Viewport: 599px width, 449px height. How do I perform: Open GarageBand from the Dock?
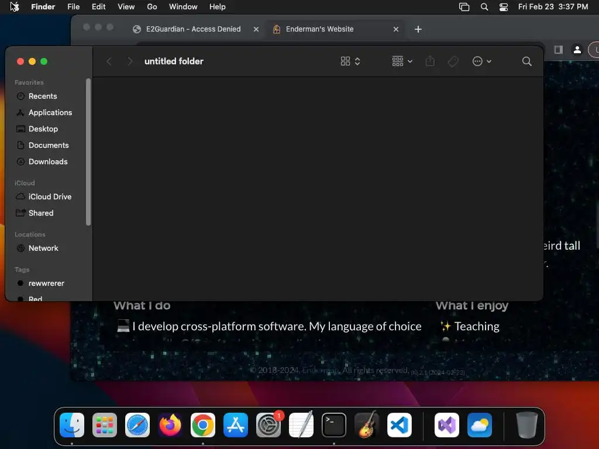tap(367, 425)
